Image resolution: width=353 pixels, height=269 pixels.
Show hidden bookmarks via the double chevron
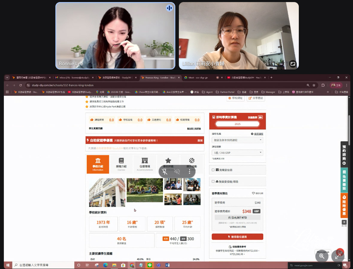tap(328, 92)
